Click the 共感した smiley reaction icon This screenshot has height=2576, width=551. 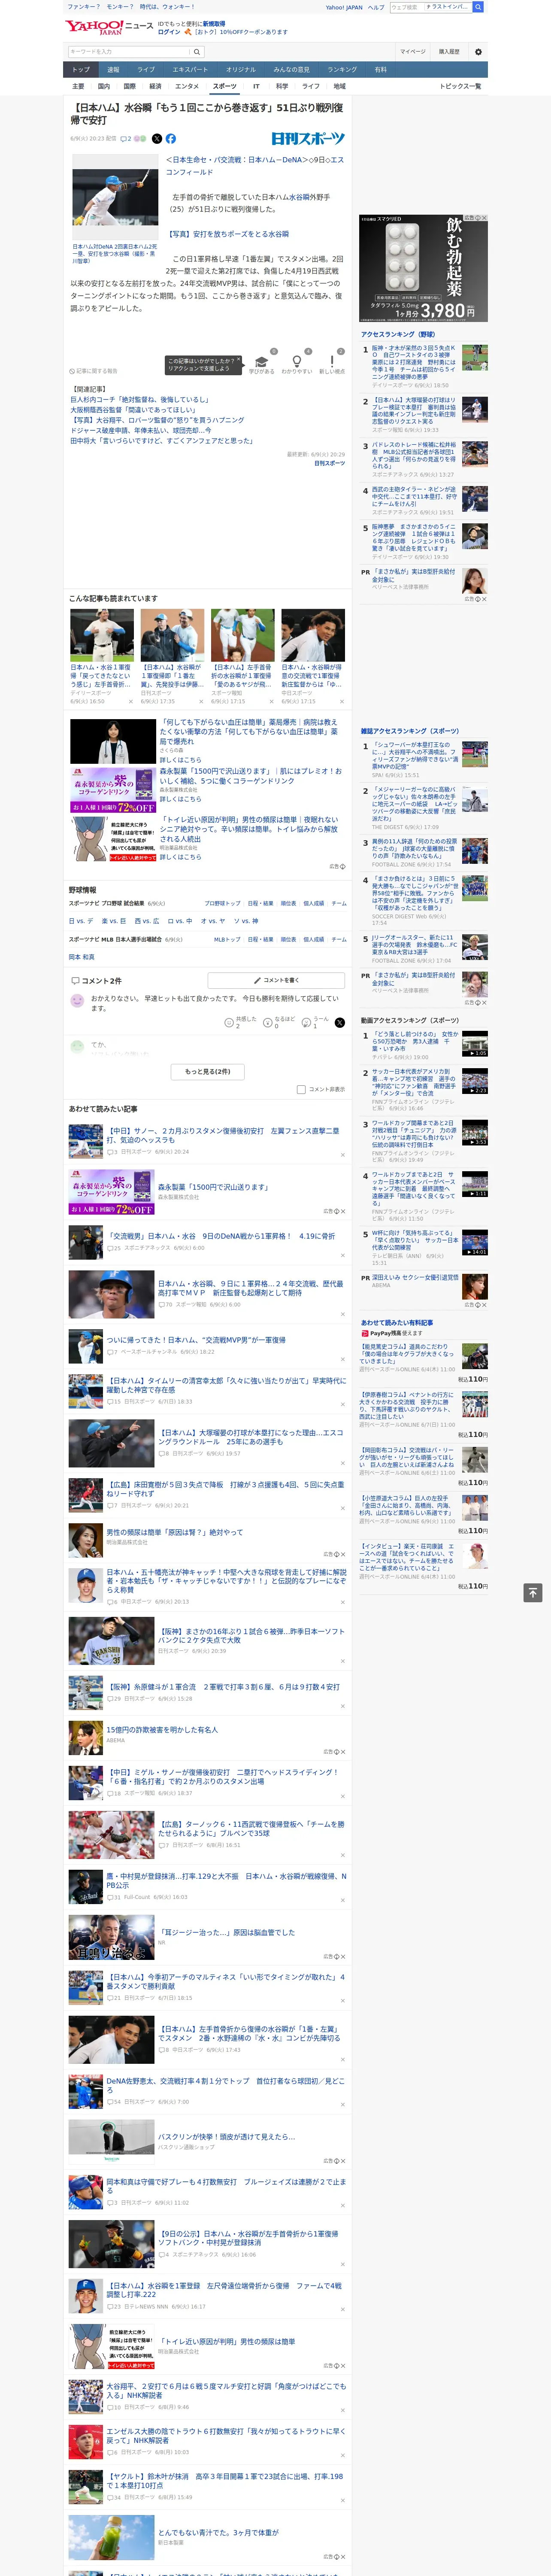pos(229,1023)
